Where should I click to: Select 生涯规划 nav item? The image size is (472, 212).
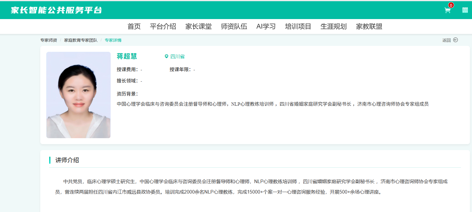click(333, 26)
